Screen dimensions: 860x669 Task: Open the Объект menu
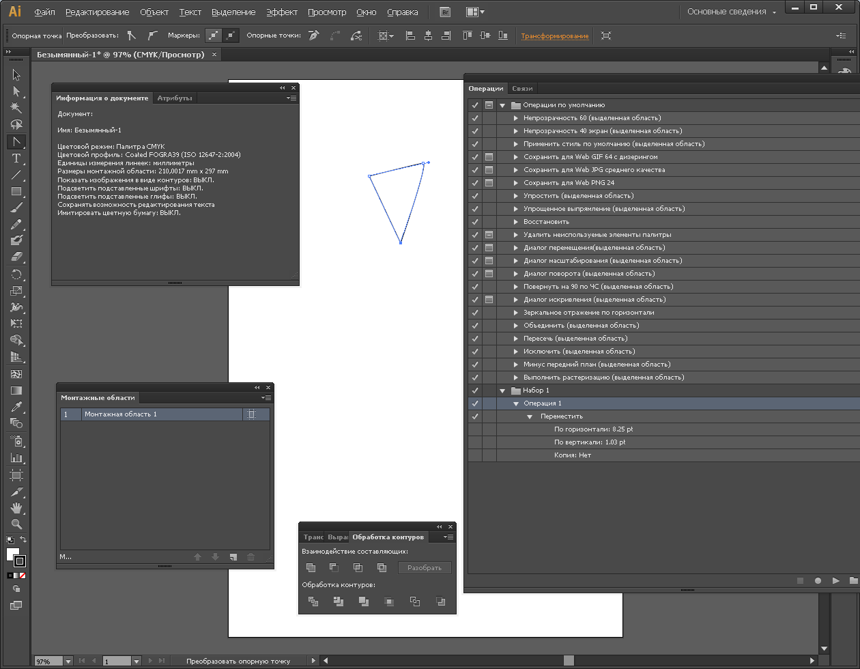(x=154, y=12)
